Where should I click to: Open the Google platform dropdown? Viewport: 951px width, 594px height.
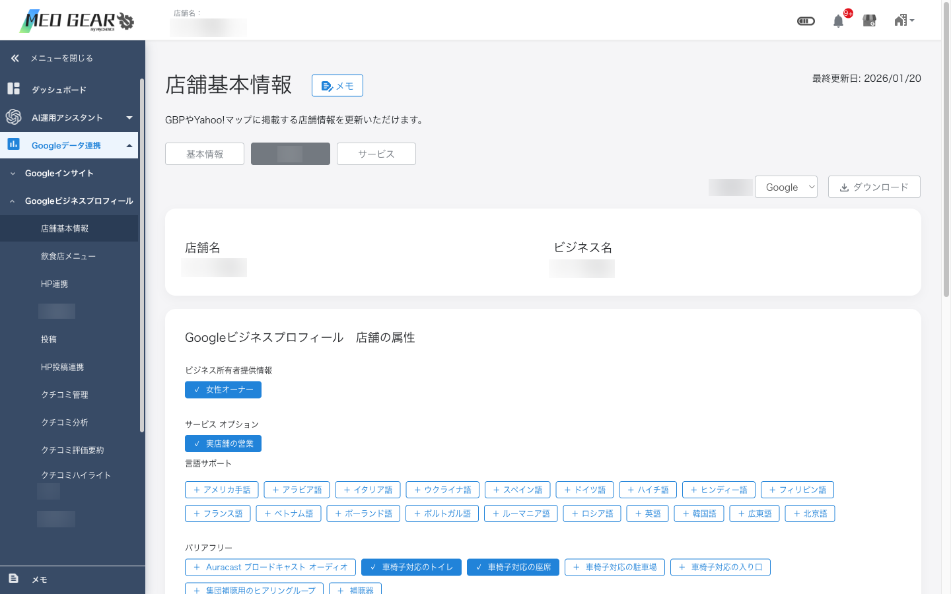[x=786, y=187]
